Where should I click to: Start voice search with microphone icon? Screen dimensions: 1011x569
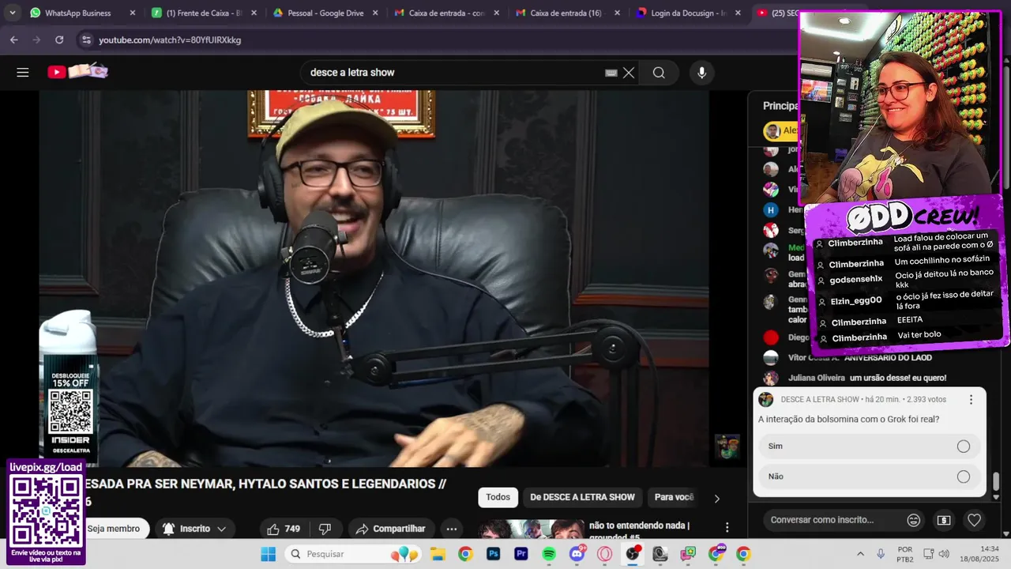click(x=701, y=73)
